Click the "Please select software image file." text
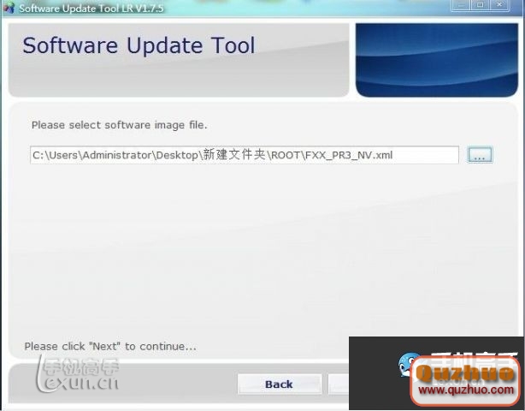The height and width of the screenshot is (411, 525). [x=120, y=125]
